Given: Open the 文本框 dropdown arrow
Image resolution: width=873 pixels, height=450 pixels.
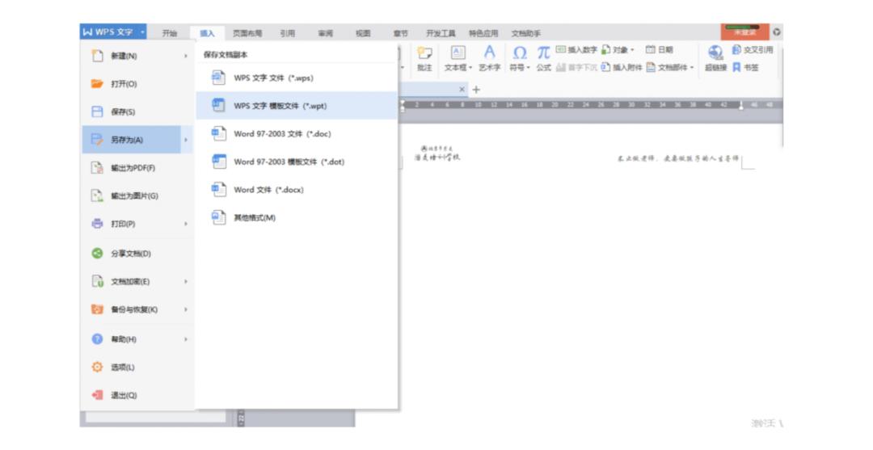Looking at the screenshot, I should tap(470, 68).
